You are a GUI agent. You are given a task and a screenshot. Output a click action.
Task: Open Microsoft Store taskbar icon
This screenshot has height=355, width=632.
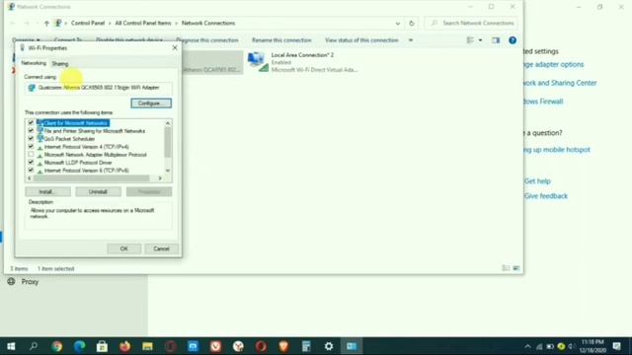[102, 346]
